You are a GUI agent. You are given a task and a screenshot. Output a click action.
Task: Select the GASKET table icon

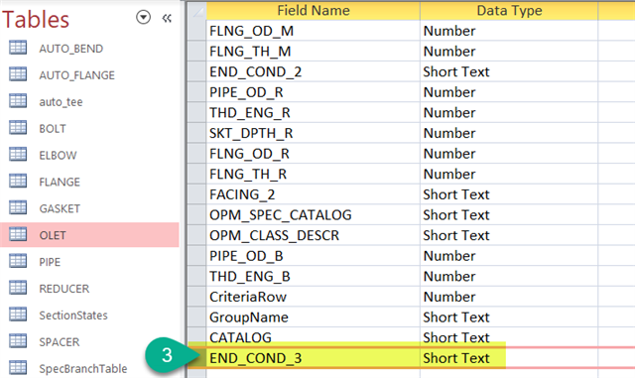[18, 207]
